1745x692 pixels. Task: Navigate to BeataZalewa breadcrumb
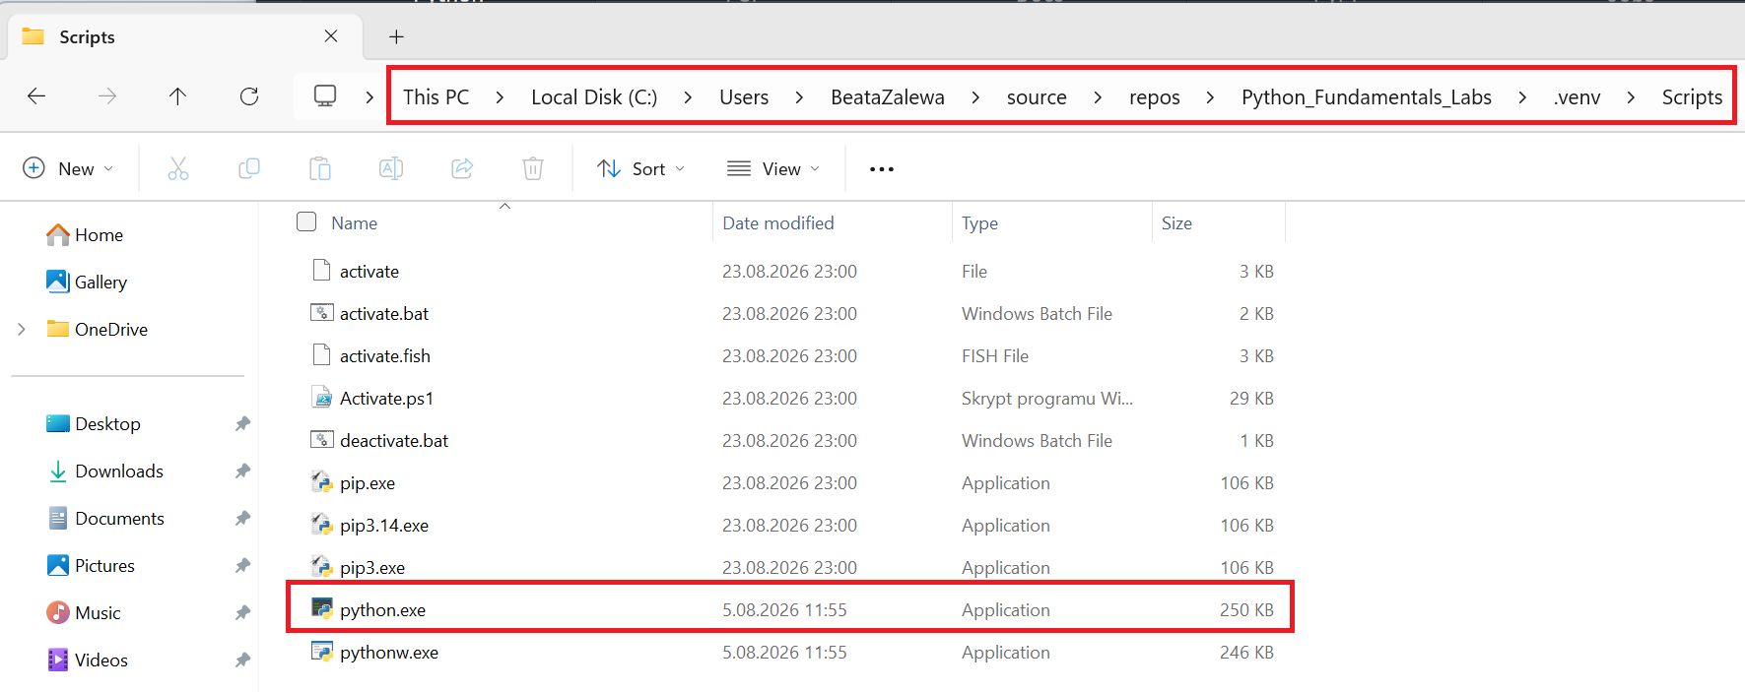[887, 96]
